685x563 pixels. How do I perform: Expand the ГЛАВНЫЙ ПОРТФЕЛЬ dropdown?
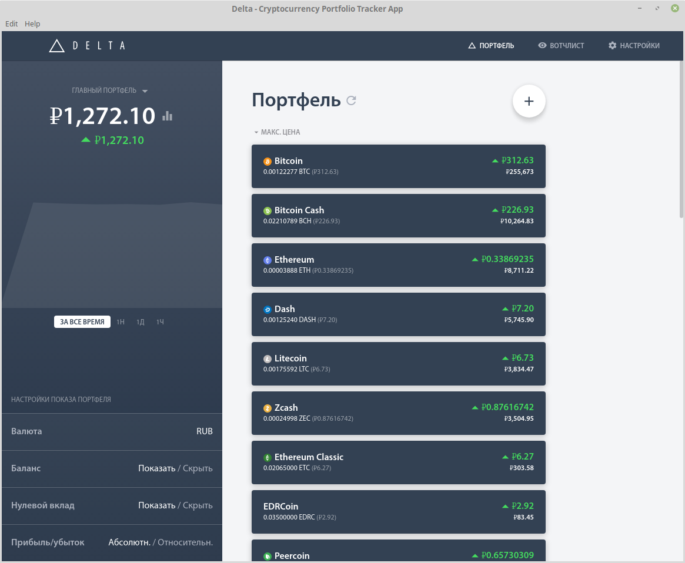tap(109, 91)
